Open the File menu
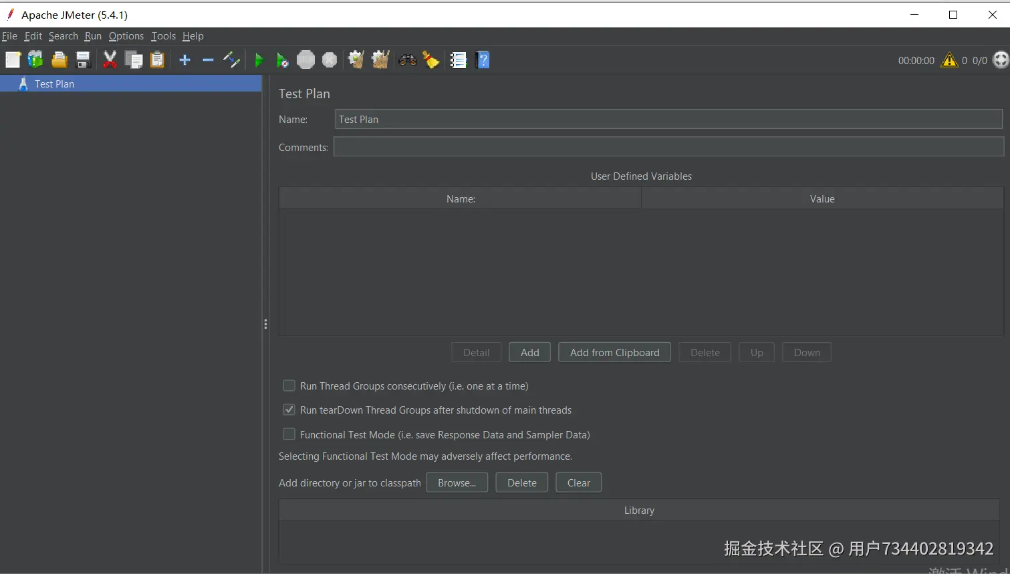 pos(9,36)
